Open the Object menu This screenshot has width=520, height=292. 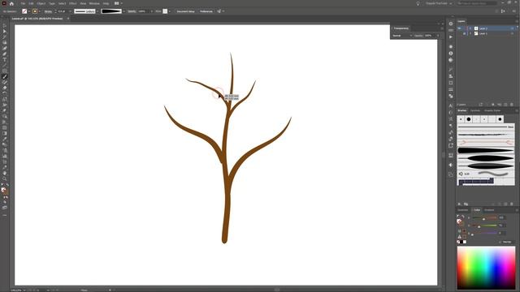pyautogui.click(x=41, y=3)
